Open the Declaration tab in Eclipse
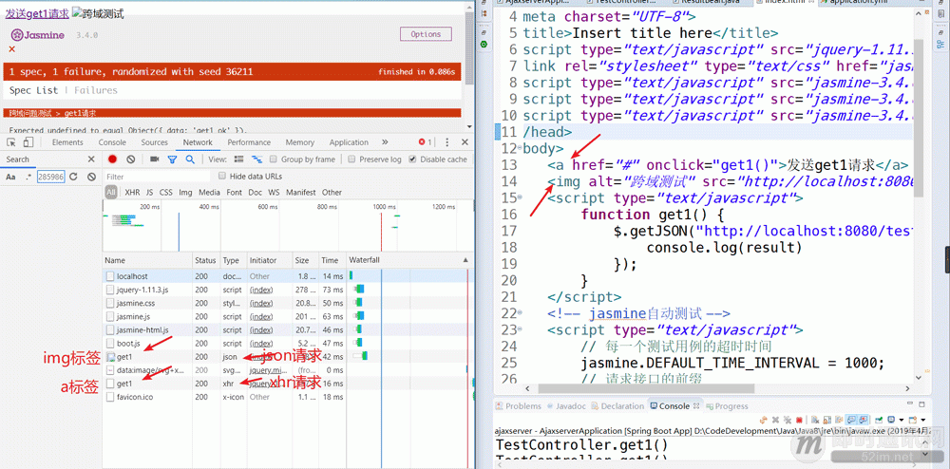This screenshot has width=950, height=469. click(x=617, y=406)
